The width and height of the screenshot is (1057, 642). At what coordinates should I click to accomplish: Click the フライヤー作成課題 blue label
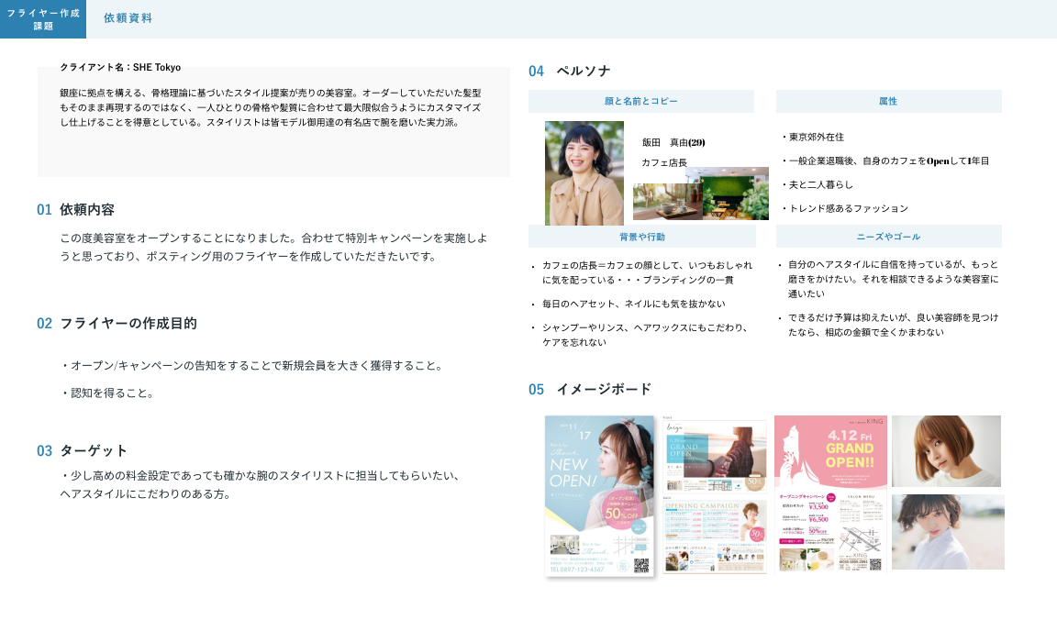click(x=43, y=19)
